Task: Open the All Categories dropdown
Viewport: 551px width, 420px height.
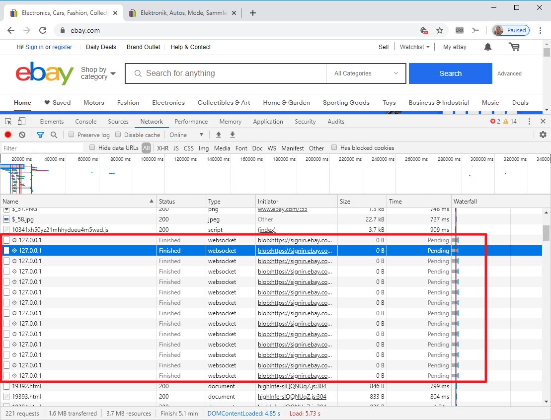Action: [x=366, y=73]
